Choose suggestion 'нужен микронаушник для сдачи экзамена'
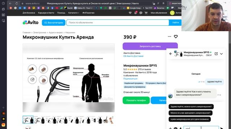 [189, 119]
